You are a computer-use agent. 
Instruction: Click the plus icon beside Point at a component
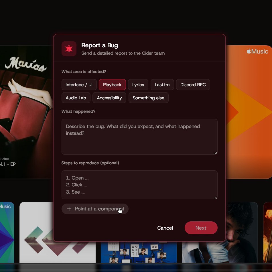[x=69, y=209]
